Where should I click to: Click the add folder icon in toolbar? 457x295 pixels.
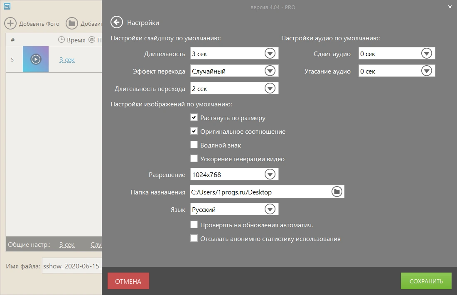pos(72,23)
